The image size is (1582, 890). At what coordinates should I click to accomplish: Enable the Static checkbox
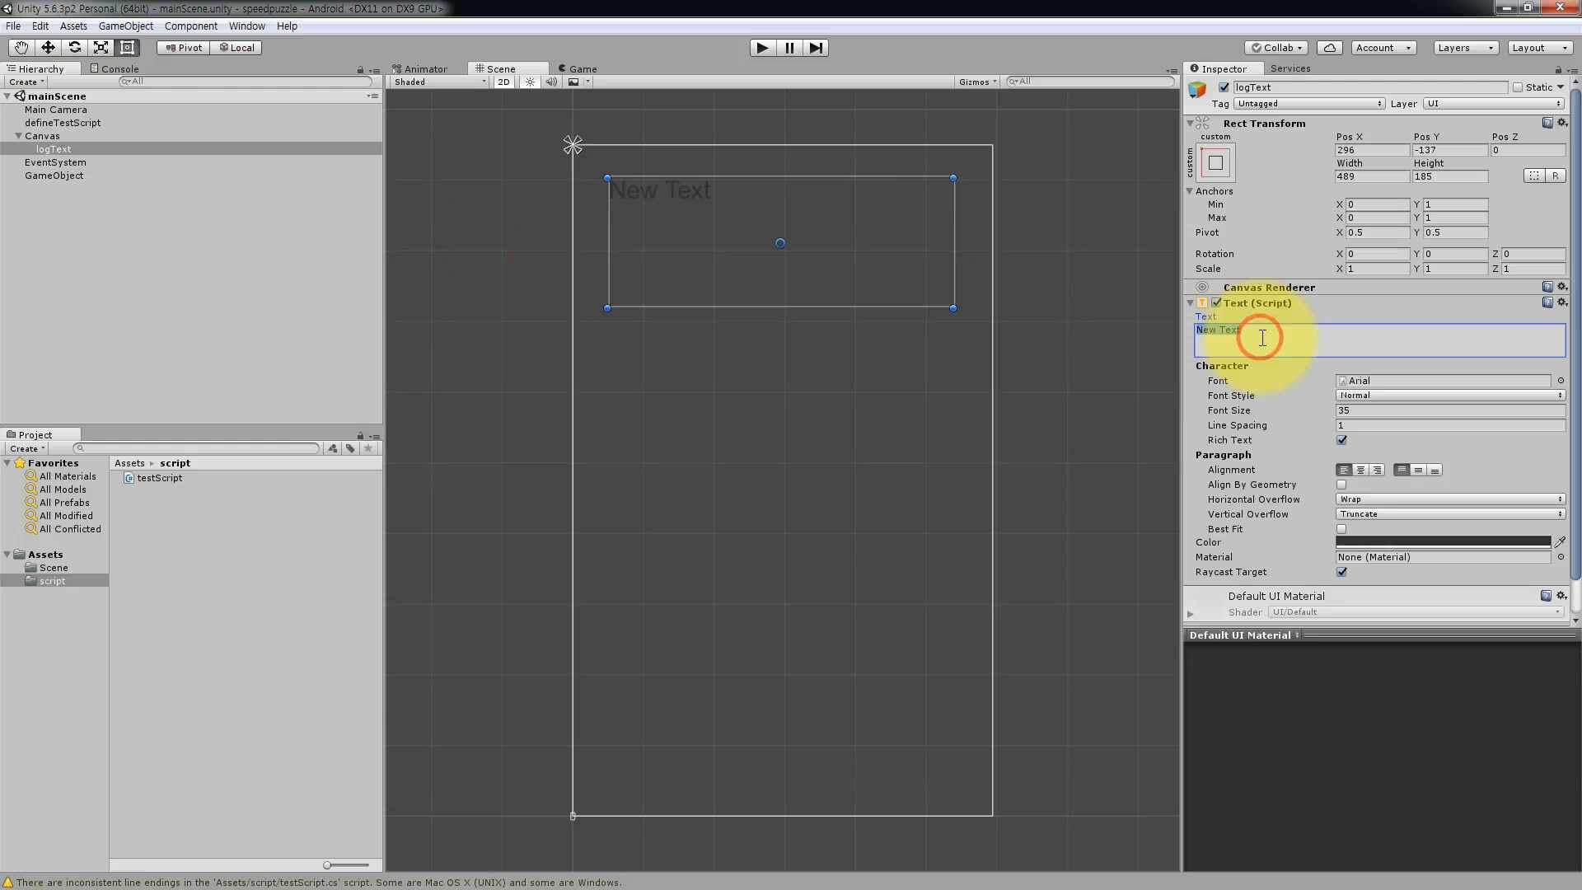[1518, 87]
